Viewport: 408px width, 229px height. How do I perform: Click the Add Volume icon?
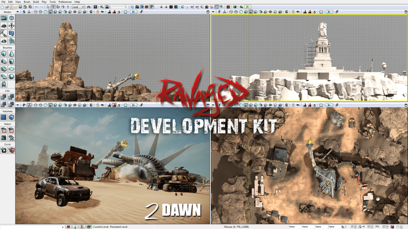pyautogui.click(x=12, y=117)
